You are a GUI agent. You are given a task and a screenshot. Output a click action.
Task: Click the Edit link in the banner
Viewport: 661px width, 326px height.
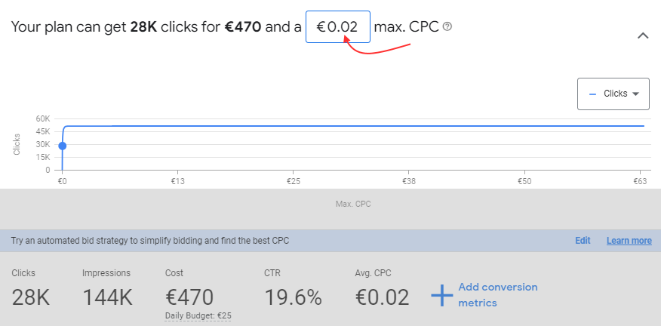(583, 241)
